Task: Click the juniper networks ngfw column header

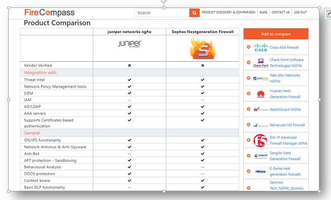Action: pyautogui.click(x=129, y=32)
